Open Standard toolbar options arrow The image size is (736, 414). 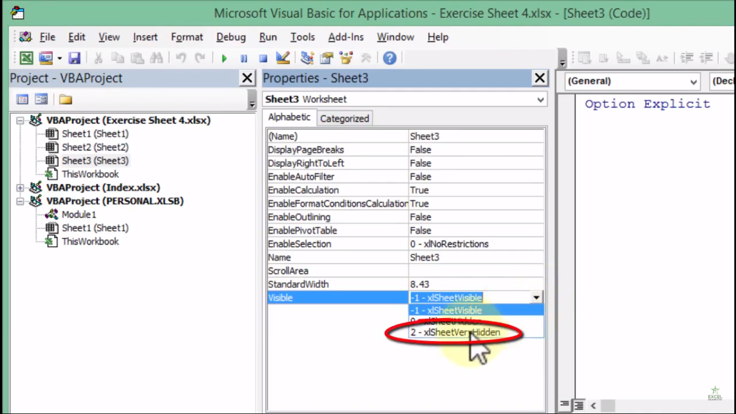[563, 58]
